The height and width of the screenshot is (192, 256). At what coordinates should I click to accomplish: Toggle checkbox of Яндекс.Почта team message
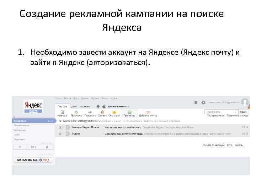tap(60, 127)
